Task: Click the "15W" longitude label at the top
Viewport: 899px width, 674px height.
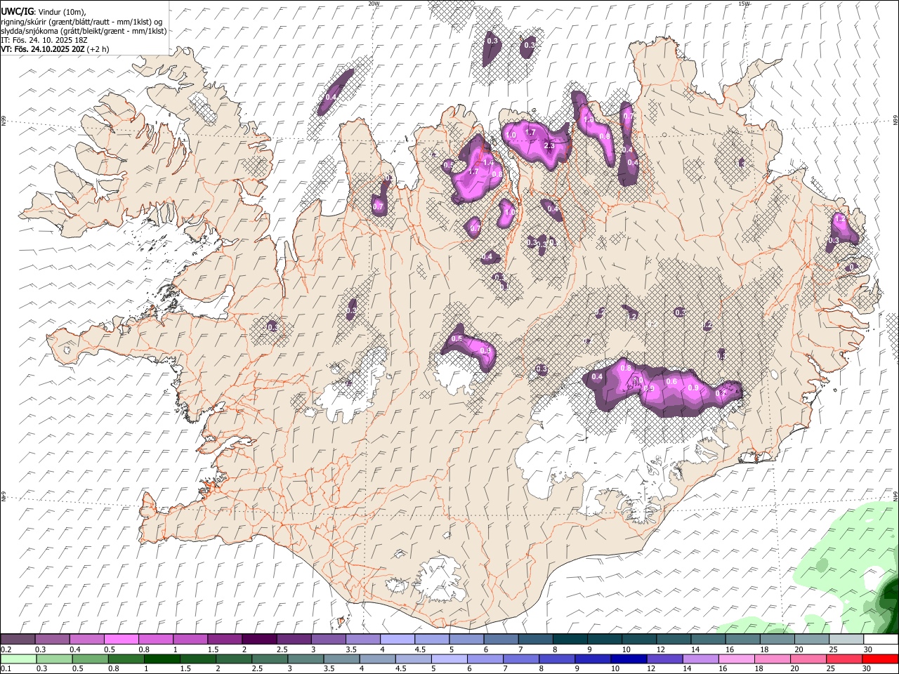Action: [744, 4]
